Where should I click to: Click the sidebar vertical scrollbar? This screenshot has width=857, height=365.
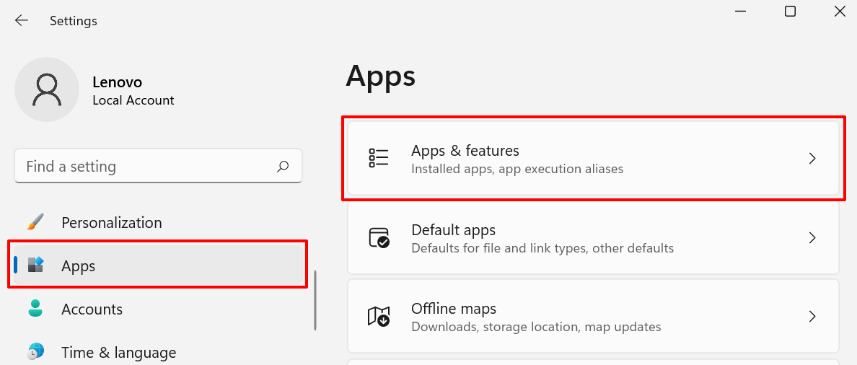click(x=315, y=300)
